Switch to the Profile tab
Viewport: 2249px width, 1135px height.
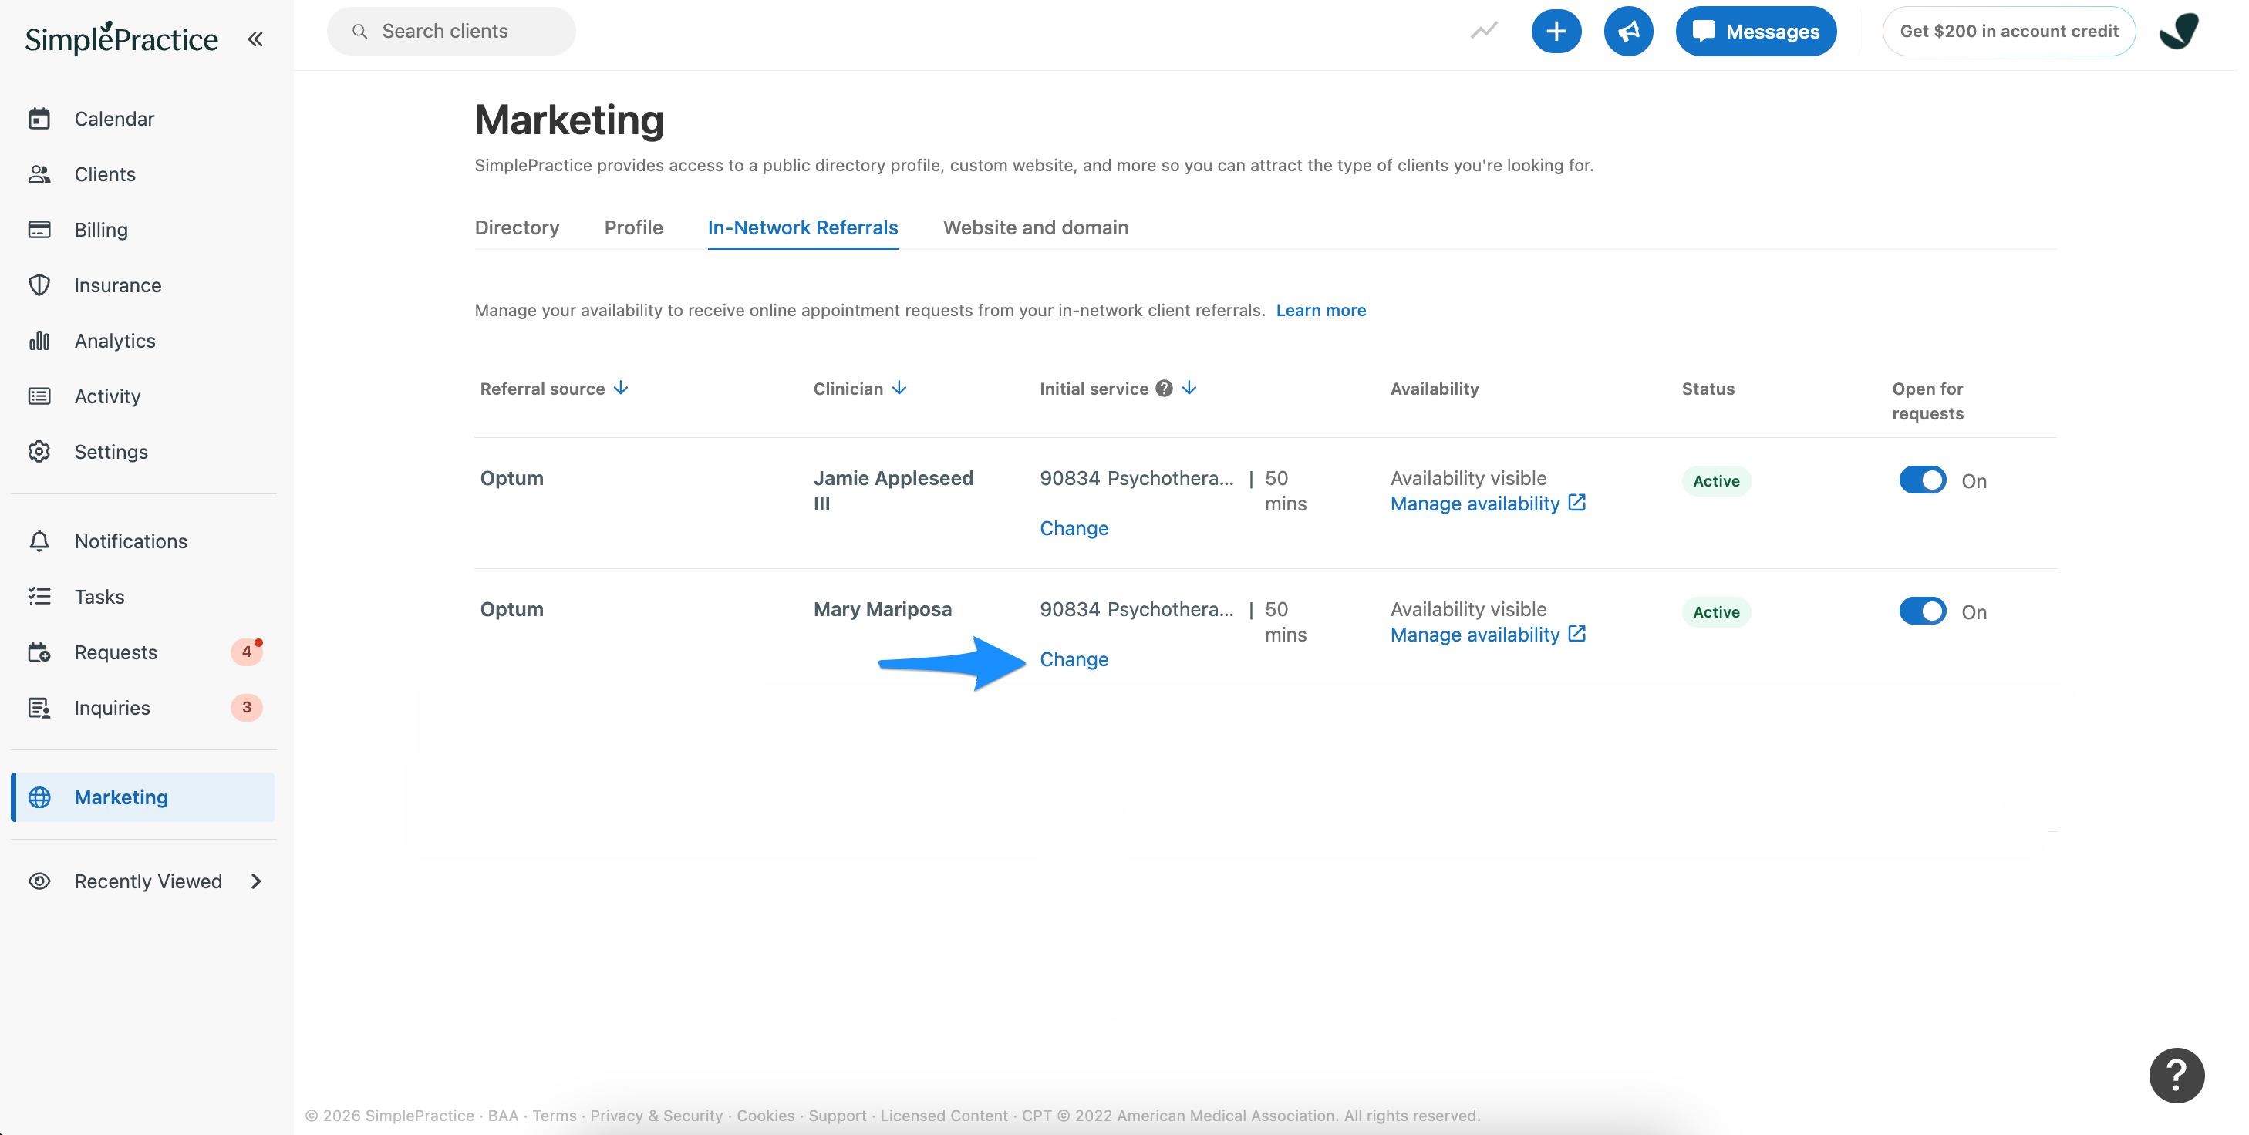click(x=634, y=228)
